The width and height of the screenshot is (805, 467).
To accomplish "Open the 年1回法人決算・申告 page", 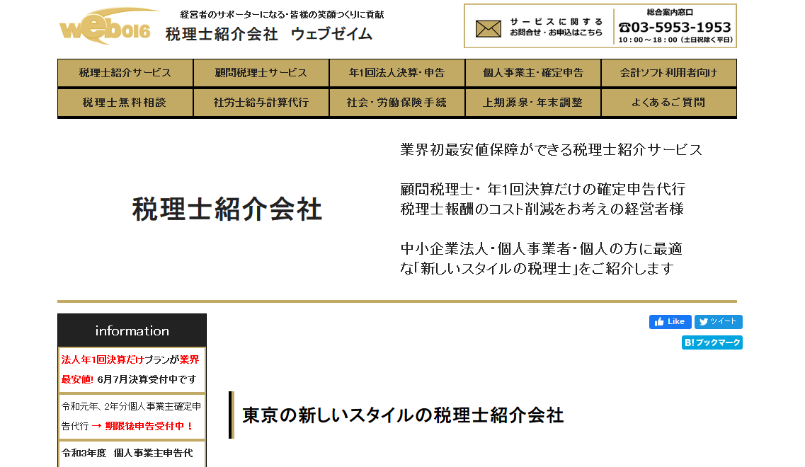I will coord(396,72).
